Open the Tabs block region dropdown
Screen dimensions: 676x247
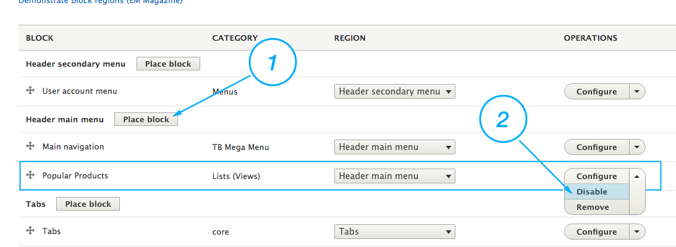pos(394,232)
